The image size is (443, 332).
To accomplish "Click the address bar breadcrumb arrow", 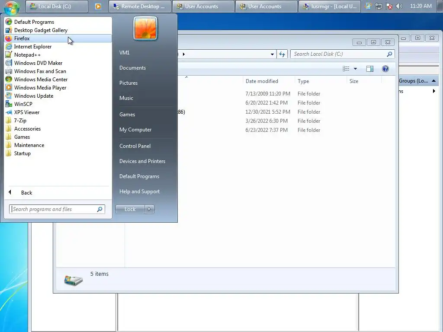I will point(183,54).
